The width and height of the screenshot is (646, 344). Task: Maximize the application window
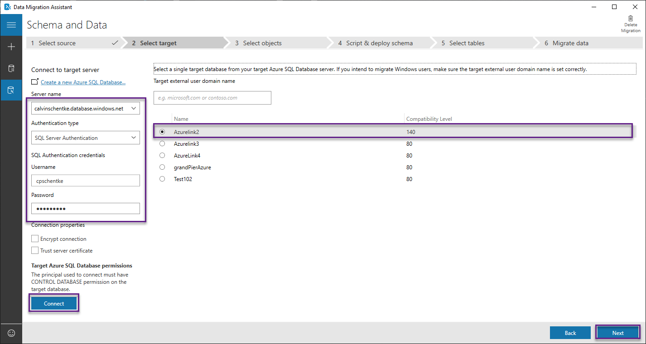[614, 7]
